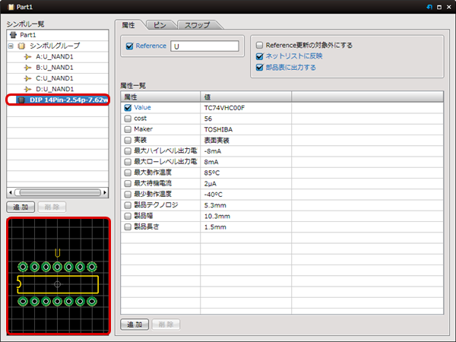Check the 最大ローレベル出力電 attribute checkbox

click(128, 162)
